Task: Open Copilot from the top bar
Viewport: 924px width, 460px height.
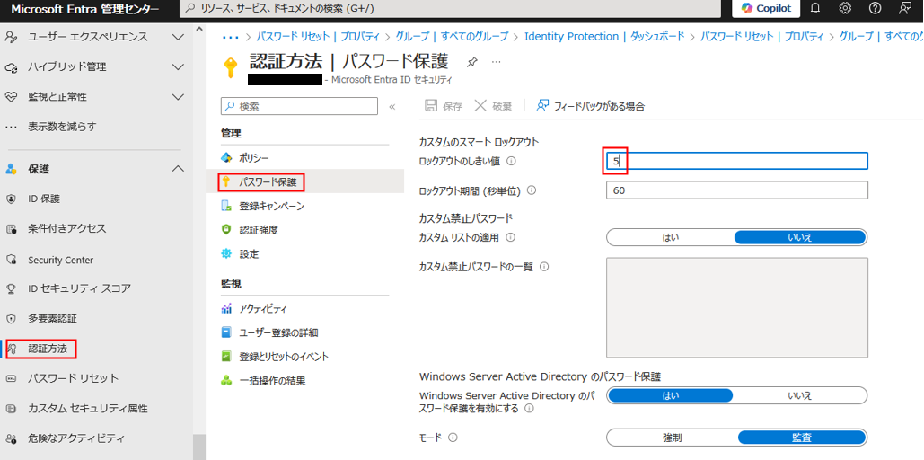Action: [766, 8]
